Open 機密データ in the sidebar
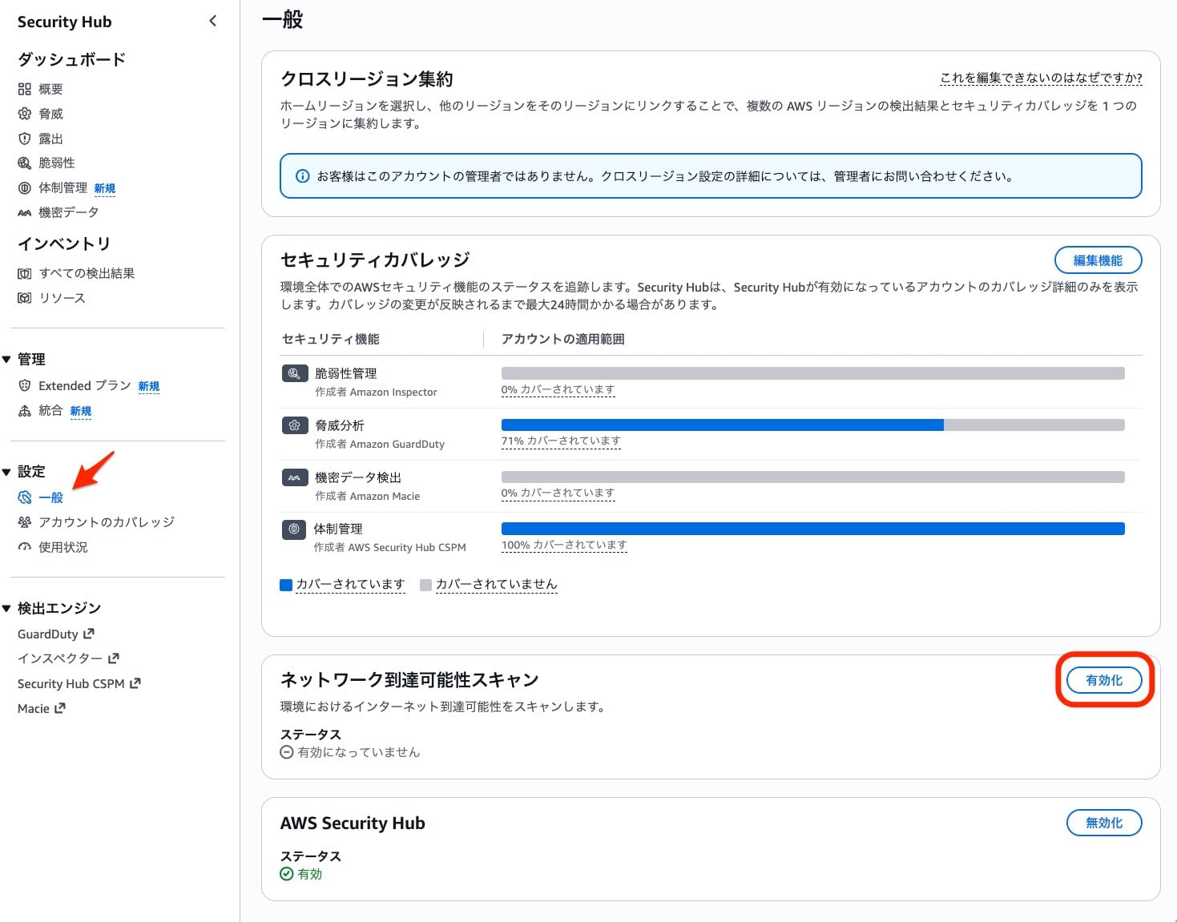The width and height of the screenshot is (1177, 922). (69, 212)
